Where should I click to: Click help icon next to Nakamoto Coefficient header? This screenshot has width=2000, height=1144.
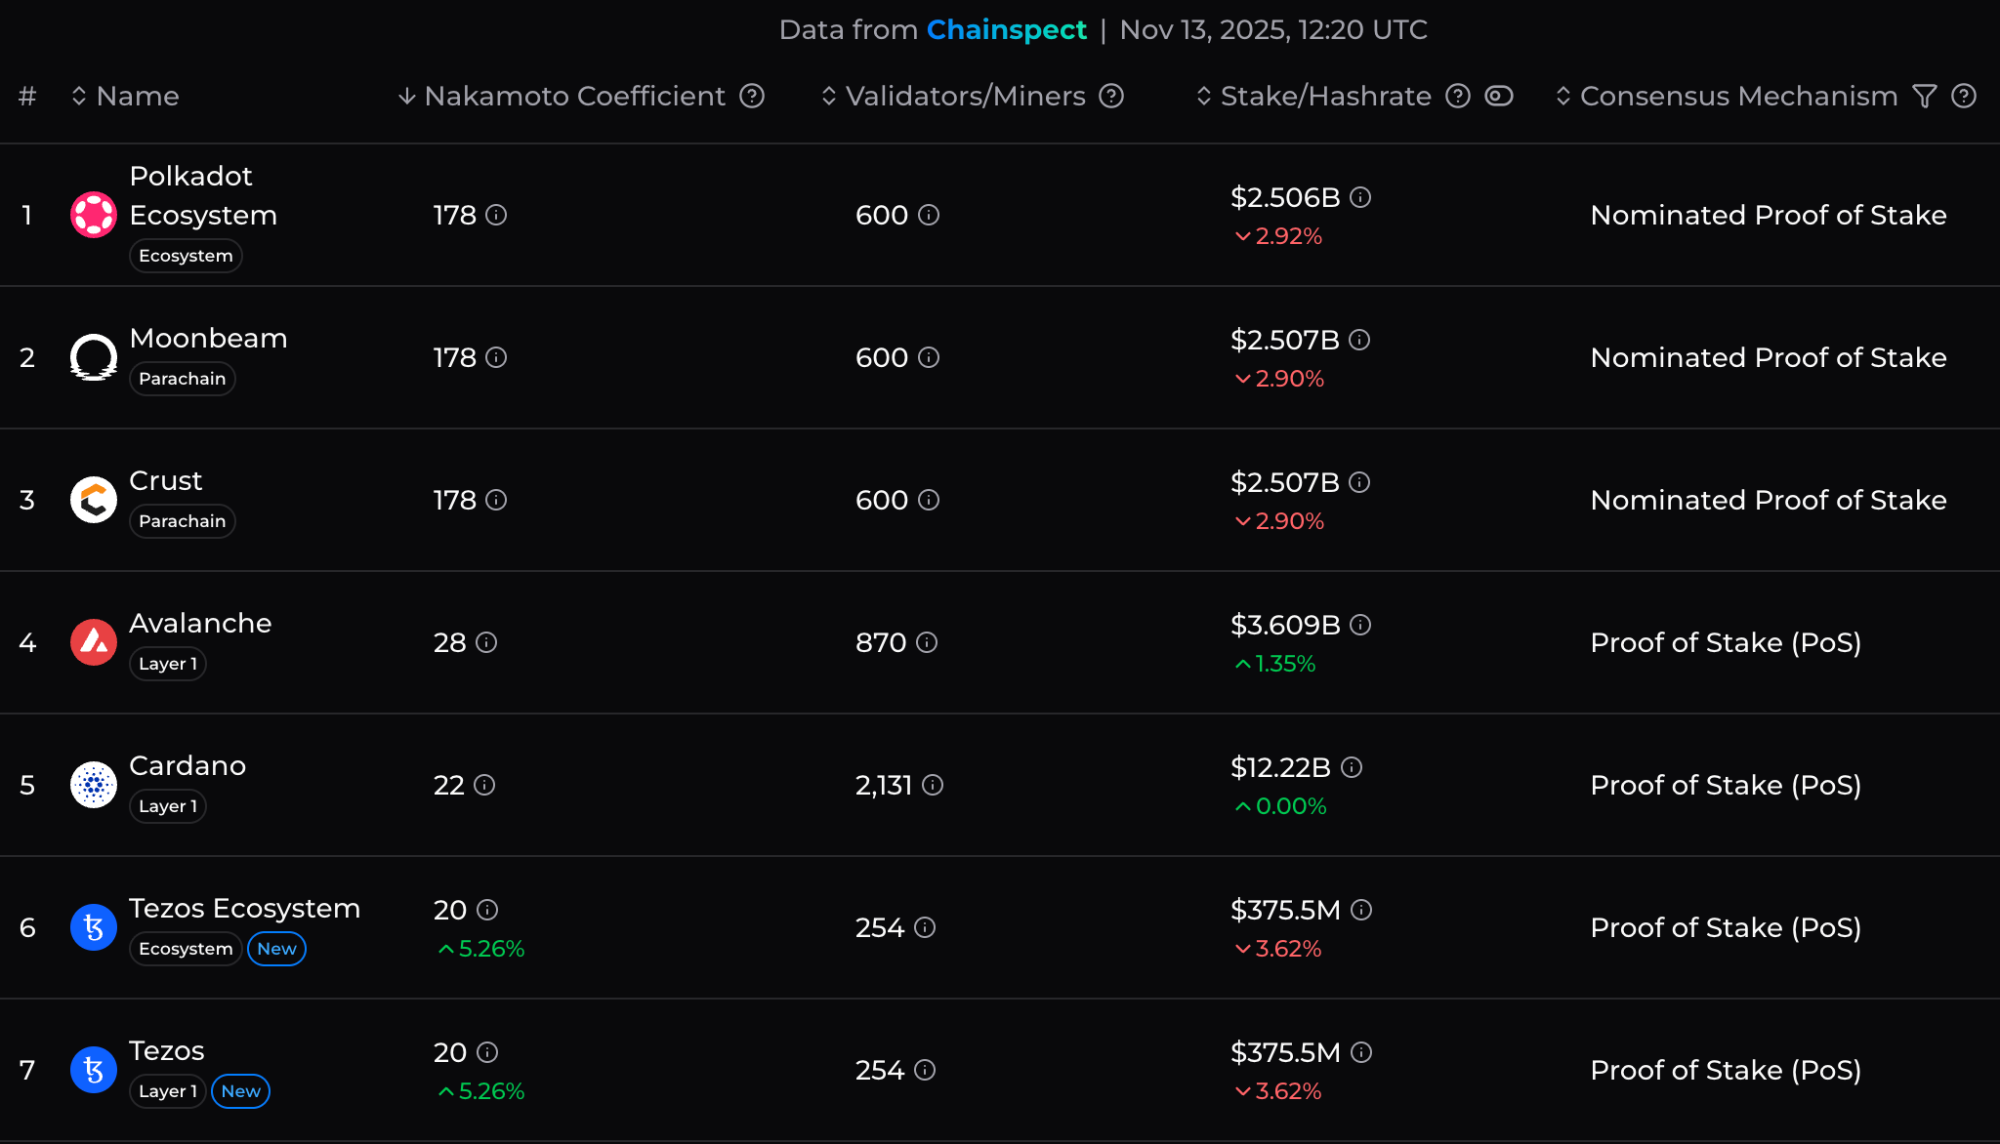[752, 96]
